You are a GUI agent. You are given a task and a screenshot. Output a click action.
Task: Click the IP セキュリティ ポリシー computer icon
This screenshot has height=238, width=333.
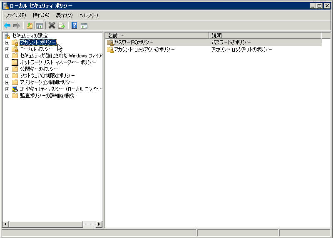point(15,89)
